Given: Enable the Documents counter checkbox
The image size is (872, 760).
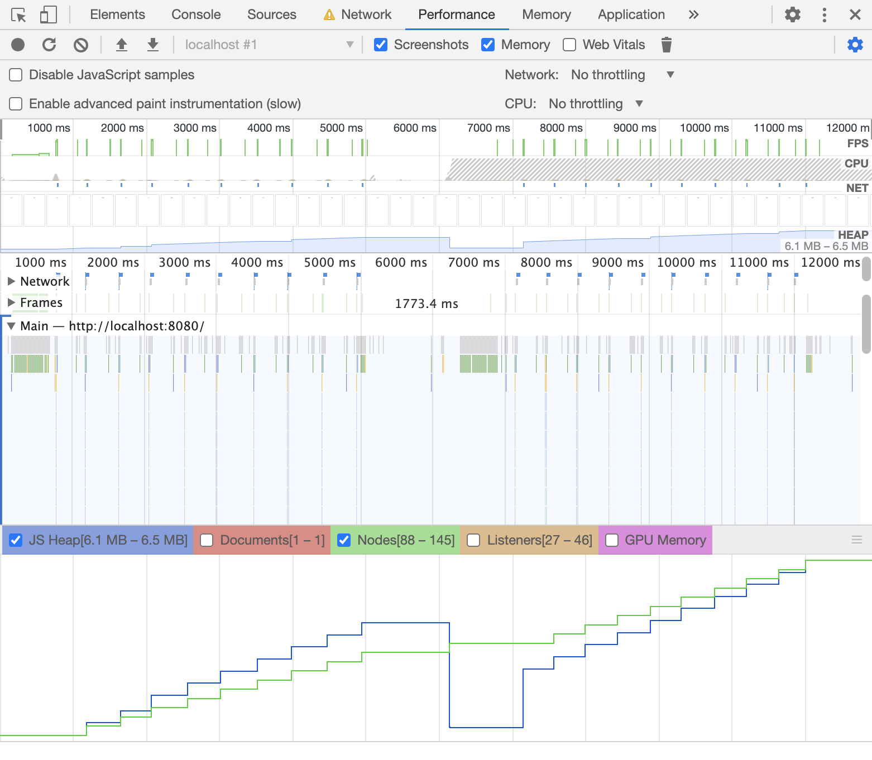Looking at the screenshot, I should click(207, 540).
